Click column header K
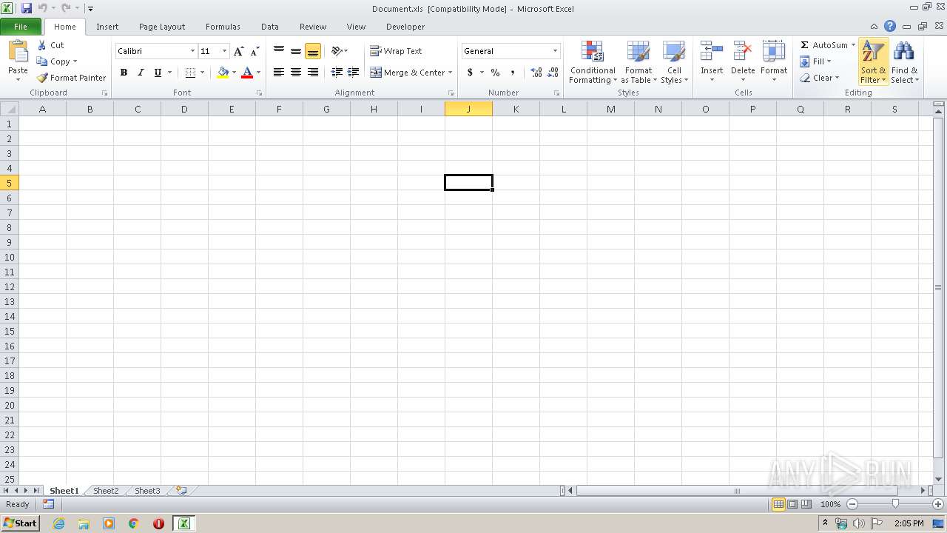The image size is (947, 533). click(x=516, y=109)
